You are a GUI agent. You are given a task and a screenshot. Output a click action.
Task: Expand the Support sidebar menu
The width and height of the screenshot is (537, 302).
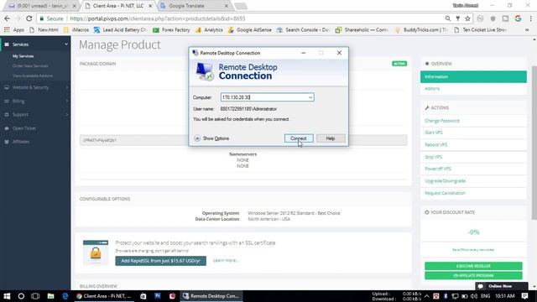click(x=35, y=115)
